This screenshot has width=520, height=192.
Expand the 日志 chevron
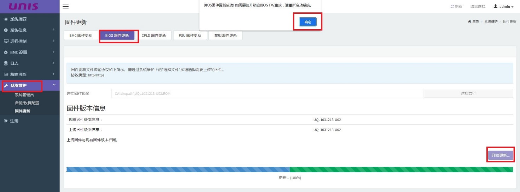(53, 63)
